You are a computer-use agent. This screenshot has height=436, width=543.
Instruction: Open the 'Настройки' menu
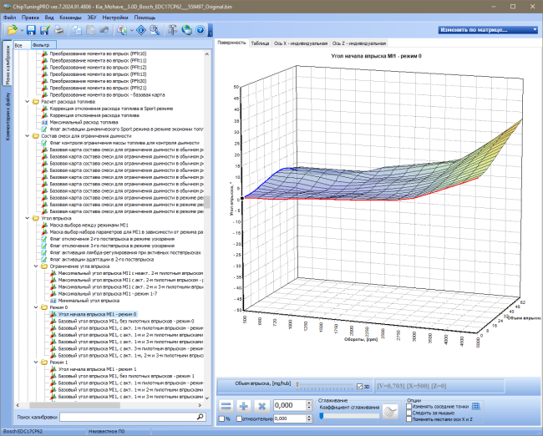tap(115, 18)
